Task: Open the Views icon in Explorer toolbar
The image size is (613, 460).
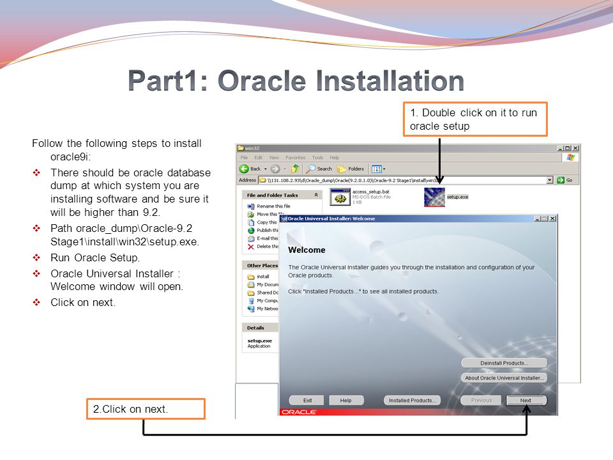Action: pyautogui.click(x=377, y=169)
